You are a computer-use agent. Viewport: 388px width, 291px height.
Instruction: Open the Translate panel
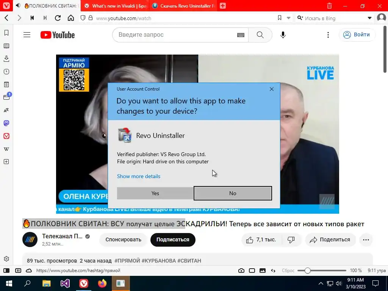pos(6,110)
